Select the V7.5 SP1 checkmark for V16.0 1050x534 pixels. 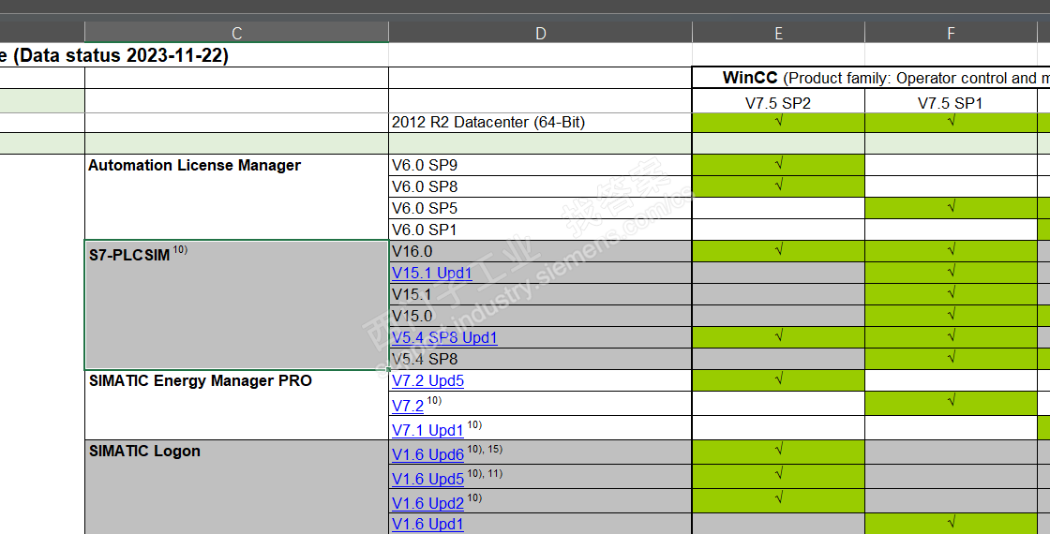[x=951, y=252]
